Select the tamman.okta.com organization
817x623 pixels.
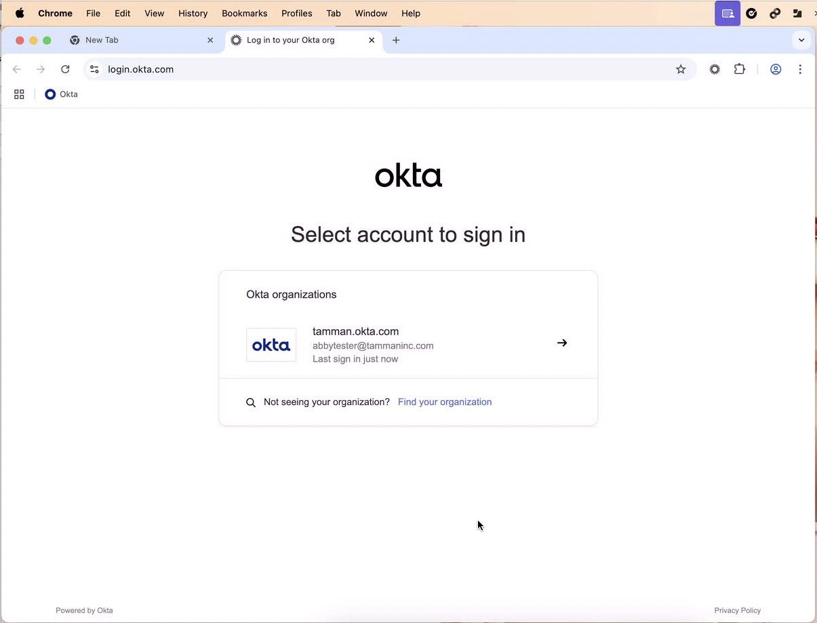(408, 345)
